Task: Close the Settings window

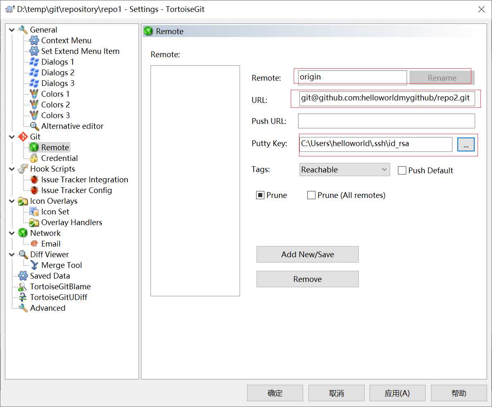Action: (x=481, y=9)
